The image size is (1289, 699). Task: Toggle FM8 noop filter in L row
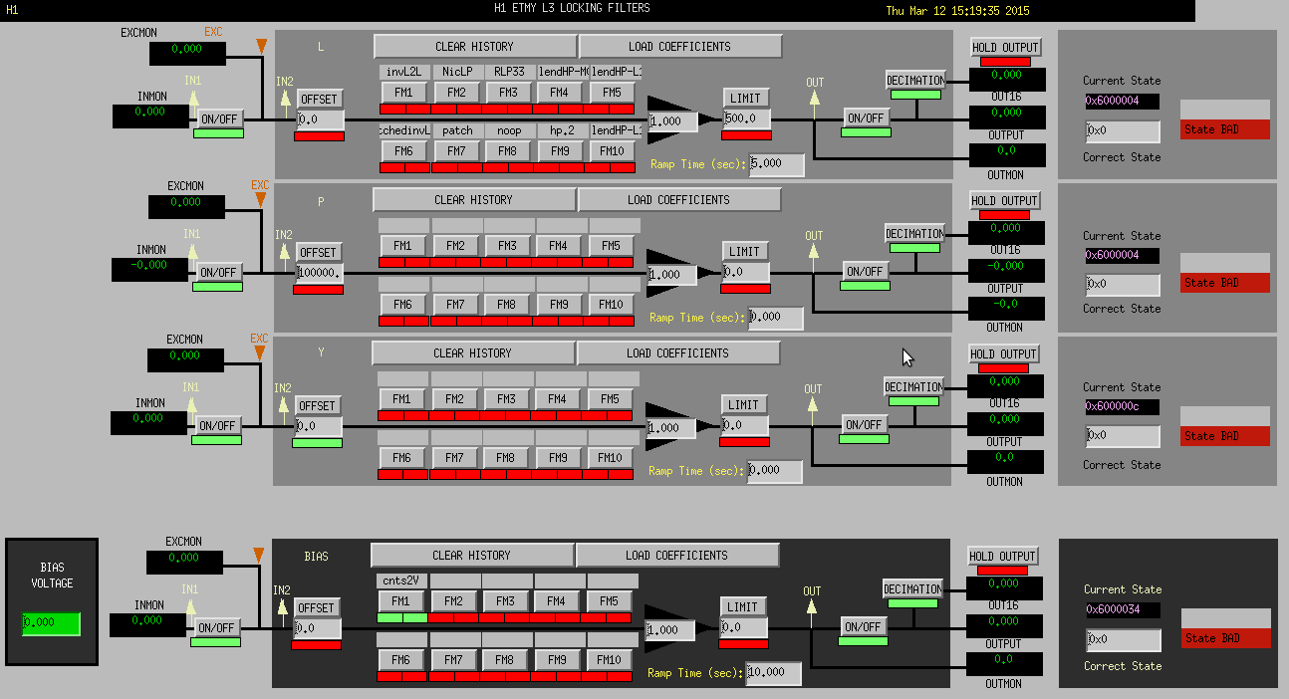point(509,151)
